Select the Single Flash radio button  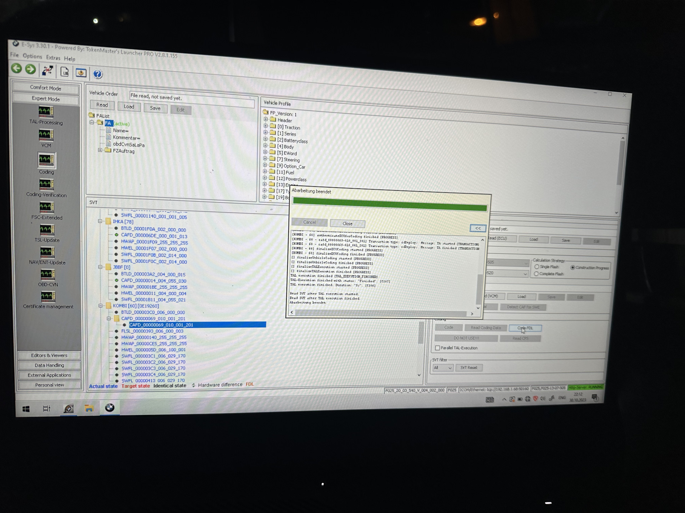[x=537, y=266]
